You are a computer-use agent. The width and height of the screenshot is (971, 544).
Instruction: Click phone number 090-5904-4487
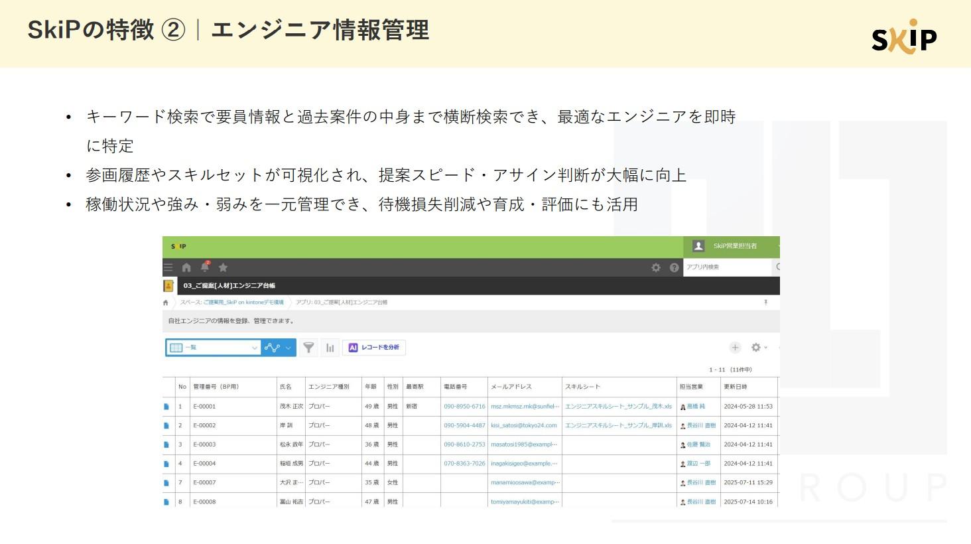pos(464,426)
